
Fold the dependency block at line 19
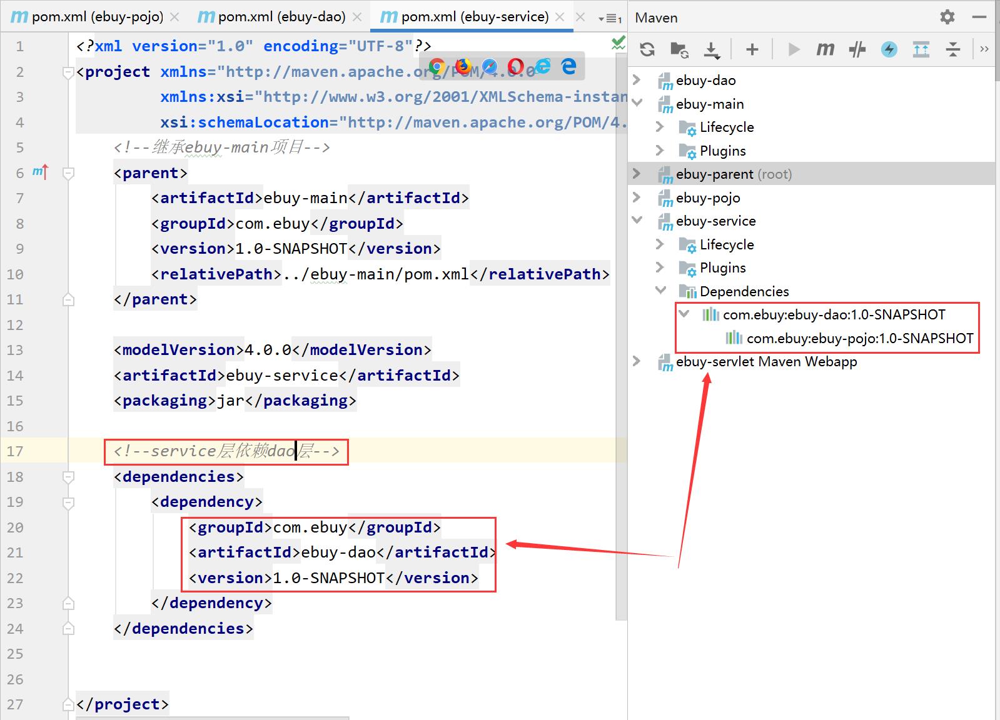[x=69, y=502]
